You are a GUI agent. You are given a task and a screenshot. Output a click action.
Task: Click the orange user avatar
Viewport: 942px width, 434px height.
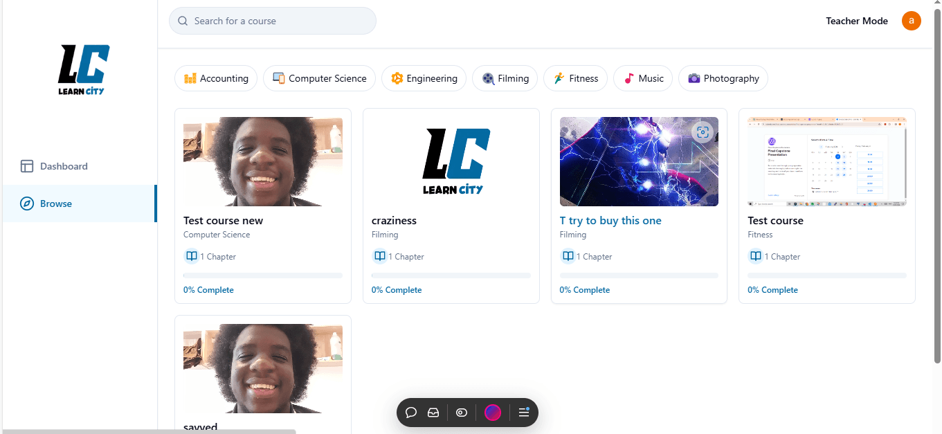pyautogui.click(x=911, y=21)
